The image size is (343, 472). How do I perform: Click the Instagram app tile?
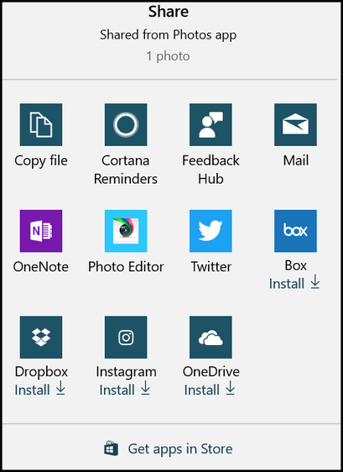pos(126,337)
